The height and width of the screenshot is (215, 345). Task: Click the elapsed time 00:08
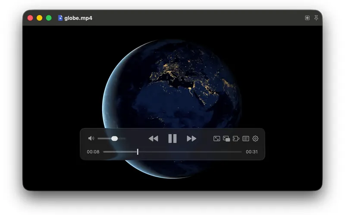(x=93, y=152)
